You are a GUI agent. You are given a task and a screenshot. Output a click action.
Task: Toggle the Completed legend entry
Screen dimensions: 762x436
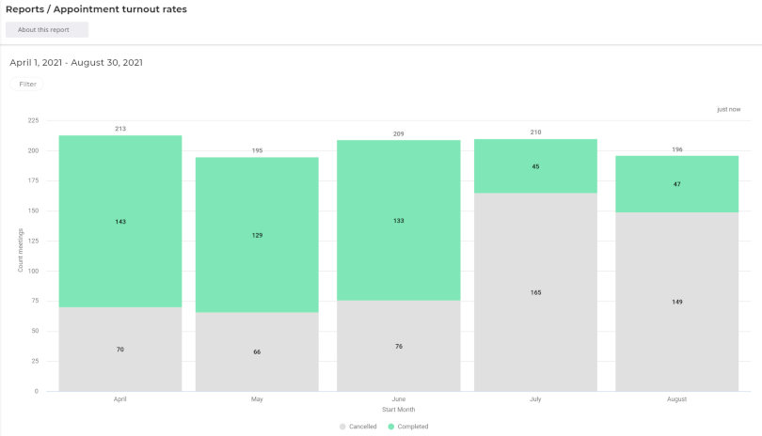[408, 427]
